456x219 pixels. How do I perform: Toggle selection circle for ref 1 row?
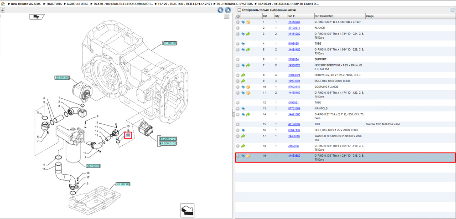(238, 22)
